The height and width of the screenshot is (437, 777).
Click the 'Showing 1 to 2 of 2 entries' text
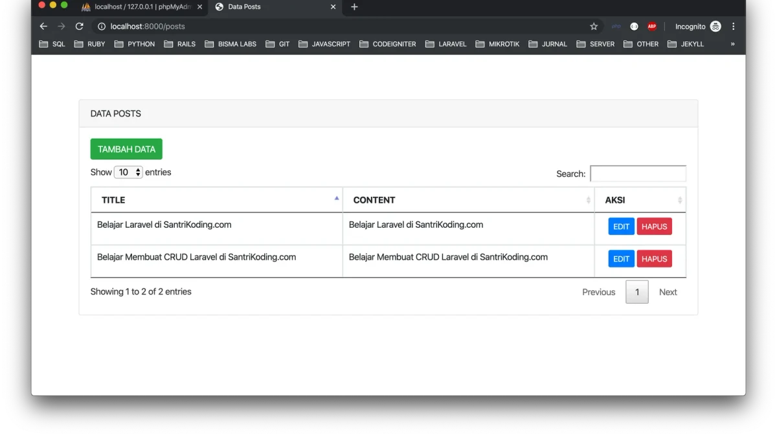click(x=141, y=292)
